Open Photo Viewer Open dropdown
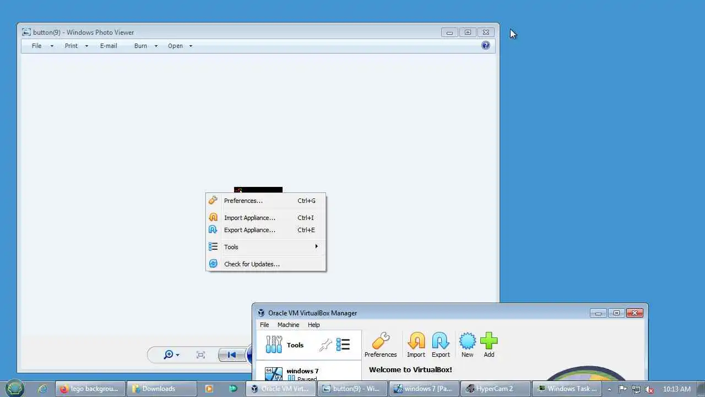The width and height of the screenshot is (705, 397). [x=180, y=46]
